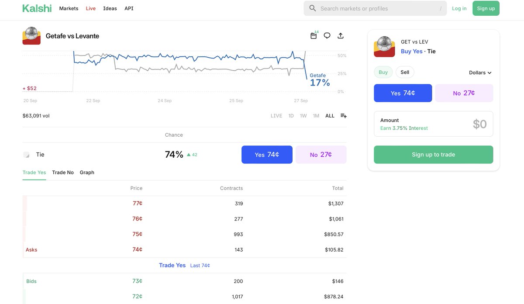
Task: Click the Buy Yes · Tie heading
Action: [418, 51]
